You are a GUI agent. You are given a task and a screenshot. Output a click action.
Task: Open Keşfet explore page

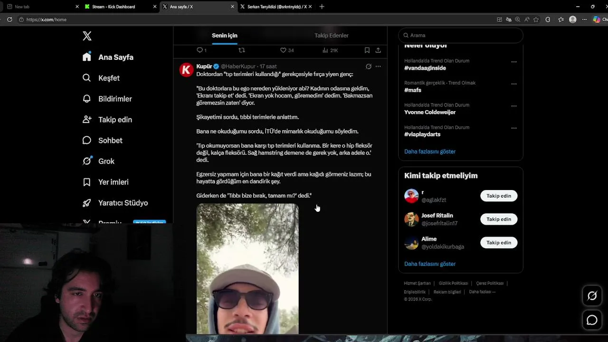point(101,78)
